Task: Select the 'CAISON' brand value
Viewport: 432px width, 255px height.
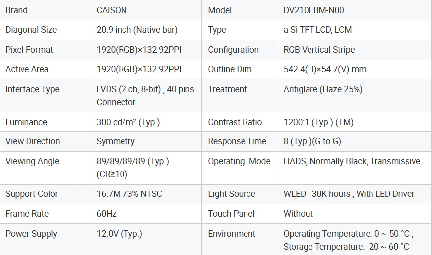Action: point(112,10)
